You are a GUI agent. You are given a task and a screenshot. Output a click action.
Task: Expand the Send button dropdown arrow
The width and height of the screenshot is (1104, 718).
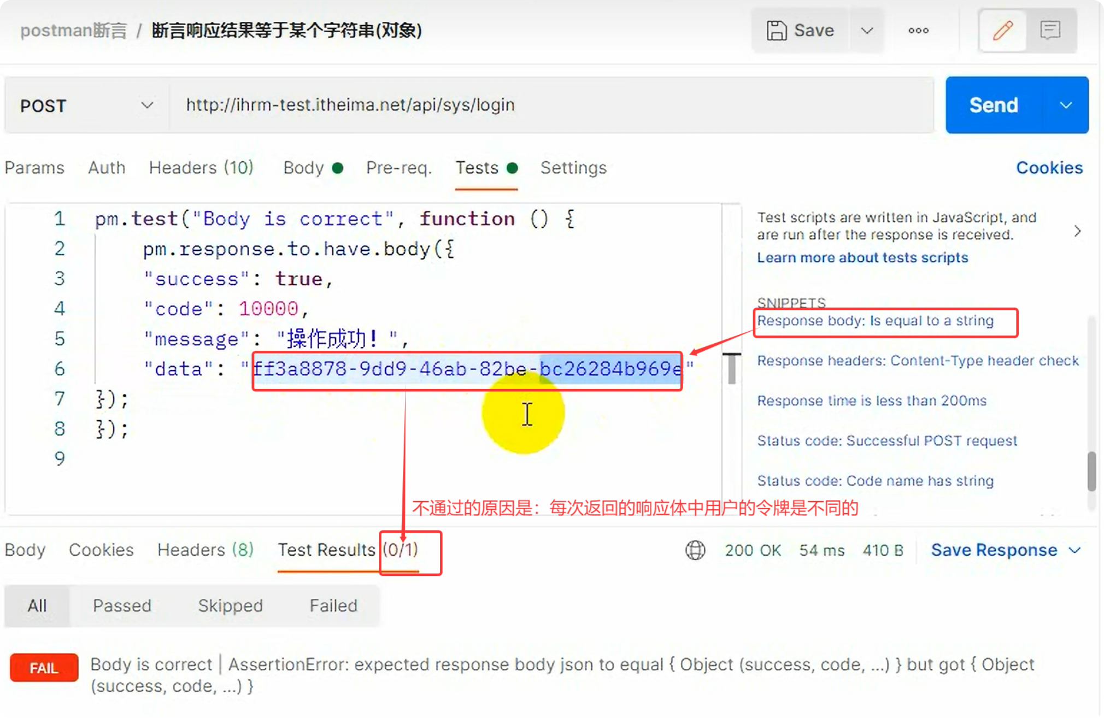click(x=1065, y=105)
